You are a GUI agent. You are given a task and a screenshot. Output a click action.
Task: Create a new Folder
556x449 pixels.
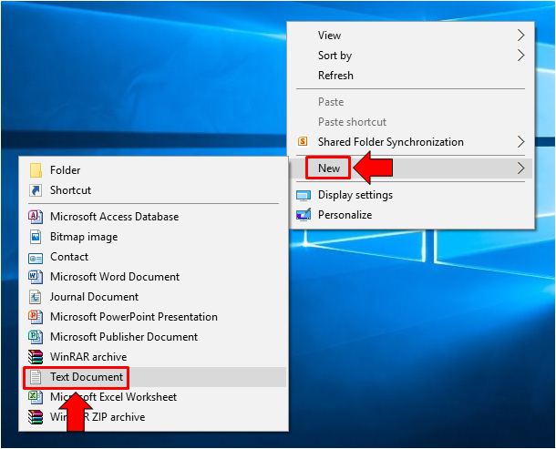[154, 170]
